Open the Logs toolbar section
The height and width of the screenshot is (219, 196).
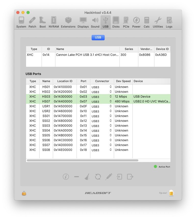169,22
